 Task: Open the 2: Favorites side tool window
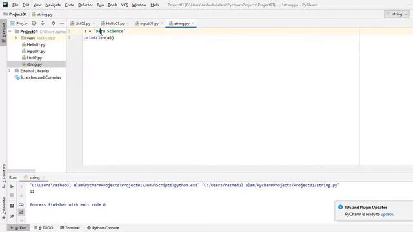[x=4, y=208]
